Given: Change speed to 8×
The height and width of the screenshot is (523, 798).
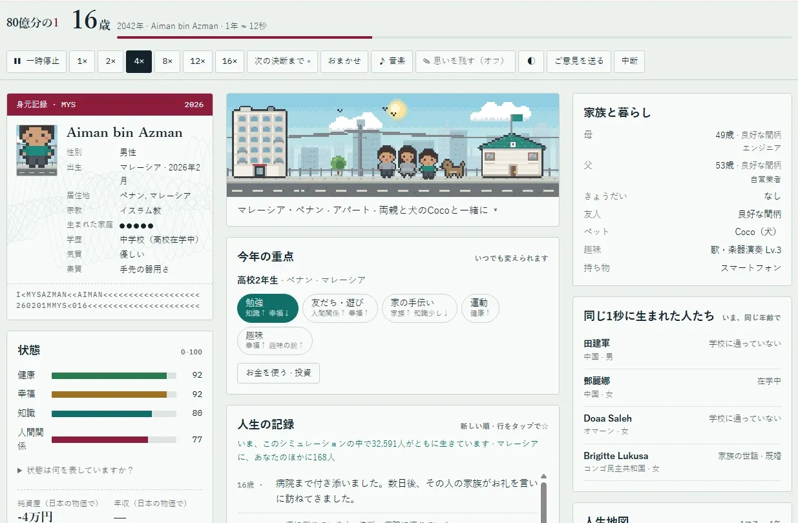Looking at the screenshot, I should click(167, 61).
